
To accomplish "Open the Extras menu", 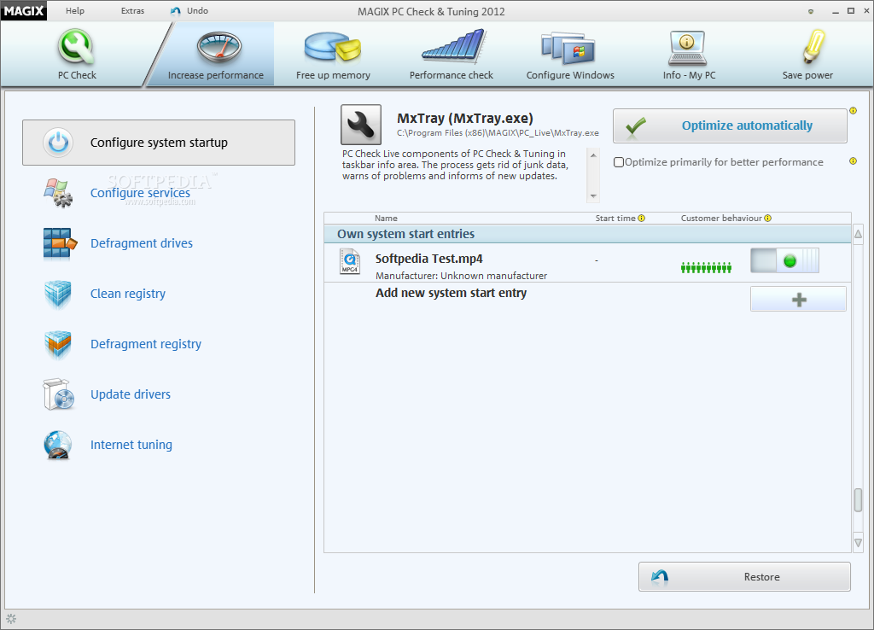I will click(x=132, y=10).
